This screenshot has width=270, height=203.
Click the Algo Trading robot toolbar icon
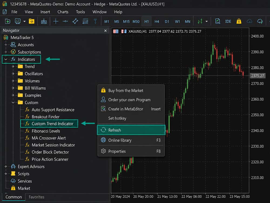pos(44,21)
